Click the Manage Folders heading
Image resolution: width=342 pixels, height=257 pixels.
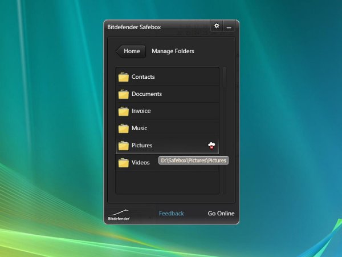coord(173,51)
